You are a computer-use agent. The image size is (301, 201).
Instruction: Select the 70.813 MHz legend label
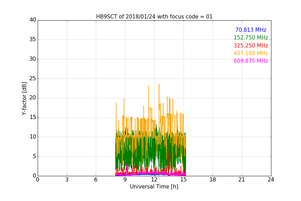(x=251, y=30)
